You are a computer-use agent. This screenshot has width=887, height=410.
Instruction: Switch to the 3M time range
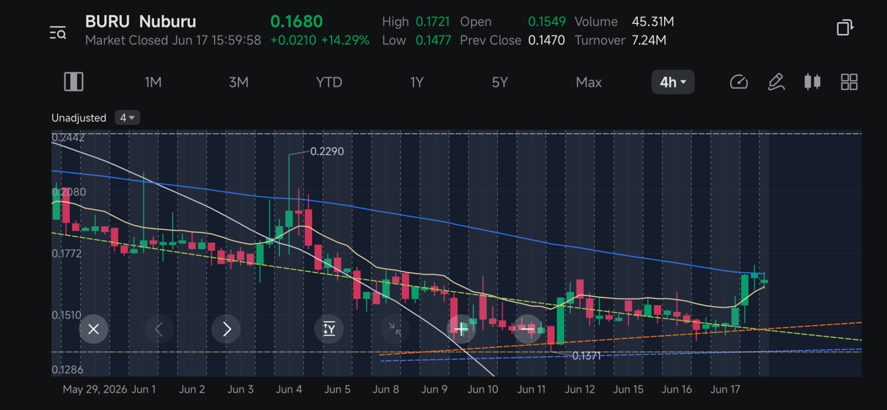tap(239, 82)
